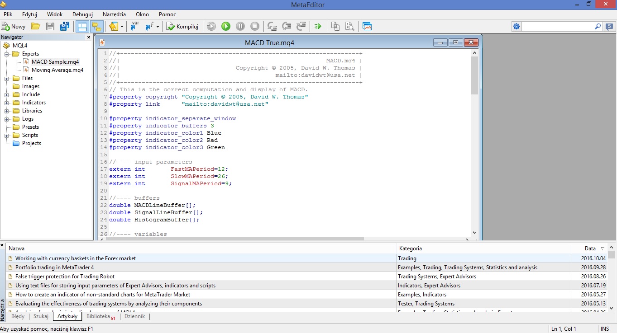Select the Presets folder
This screenshot has height=333, width=617.
(x=30, y=127)
